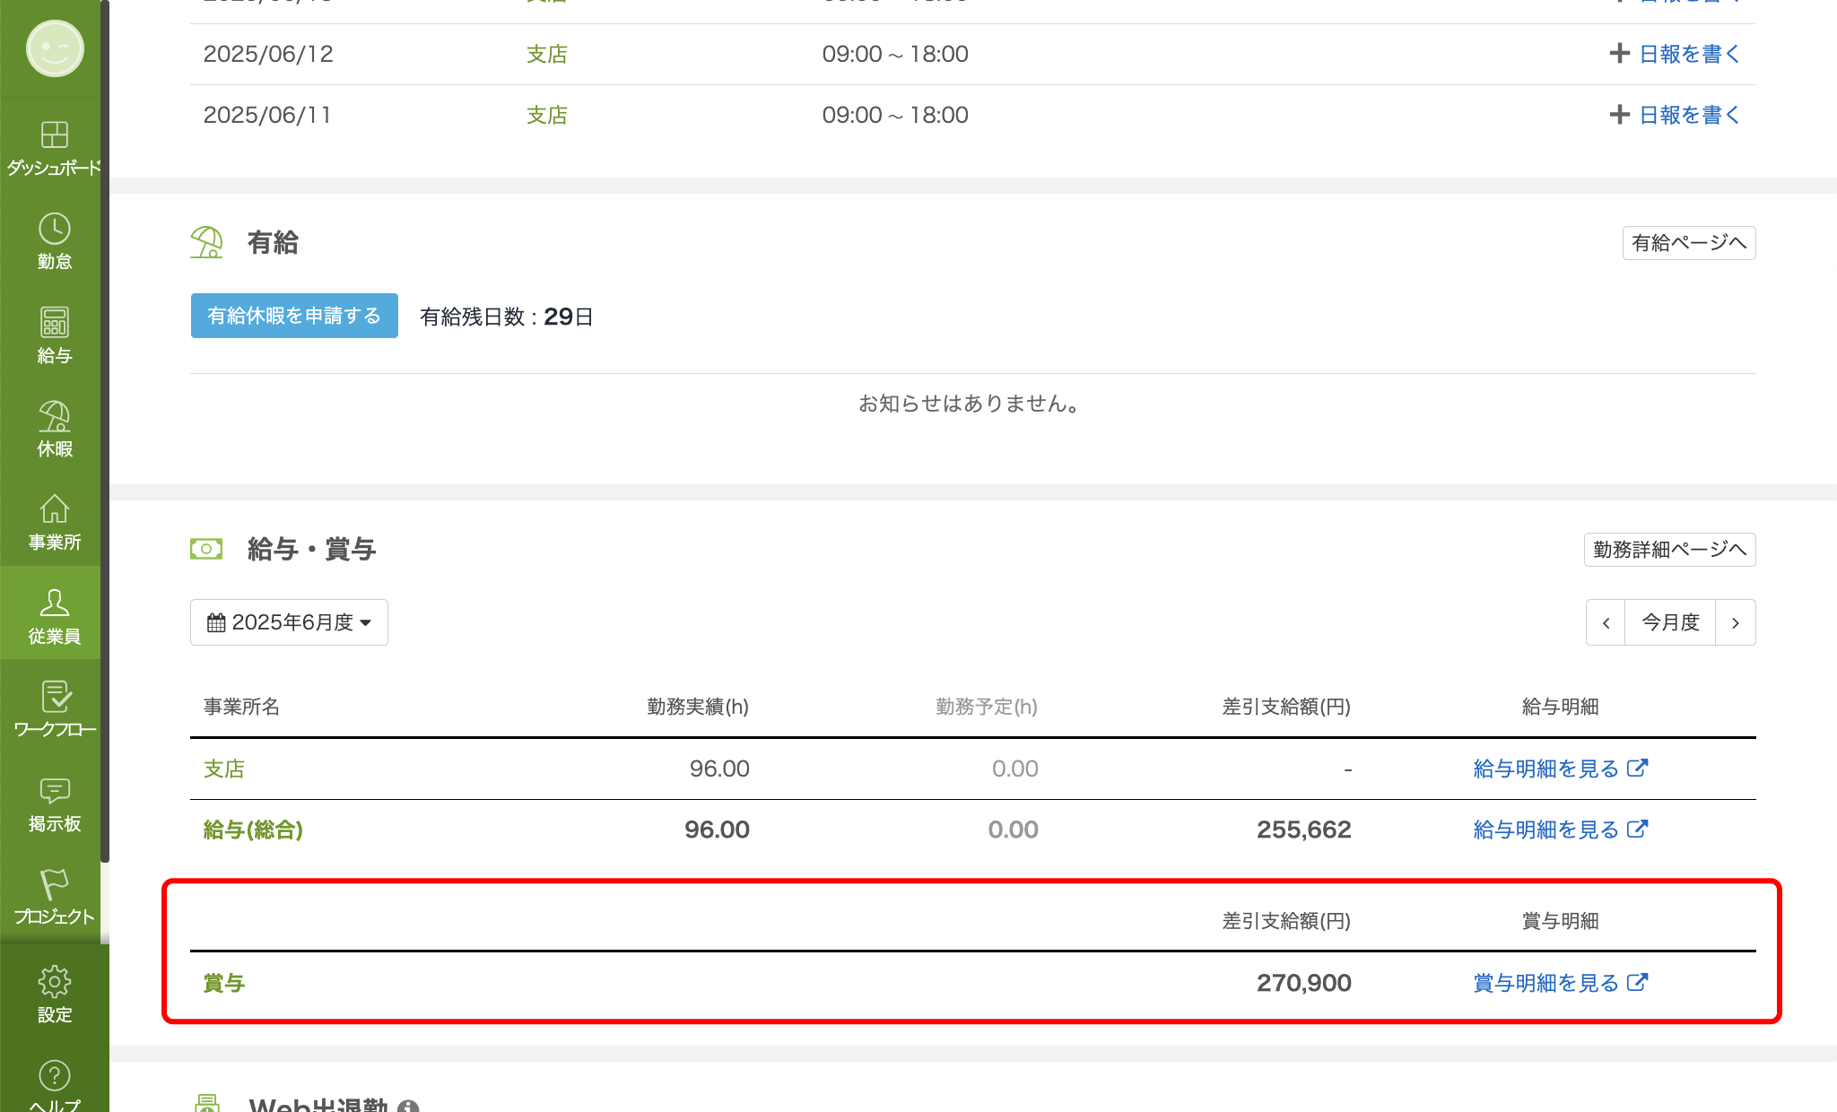Click the smiley profile avatar
The image size is (1837, 1112).
(x=55, y=48)
